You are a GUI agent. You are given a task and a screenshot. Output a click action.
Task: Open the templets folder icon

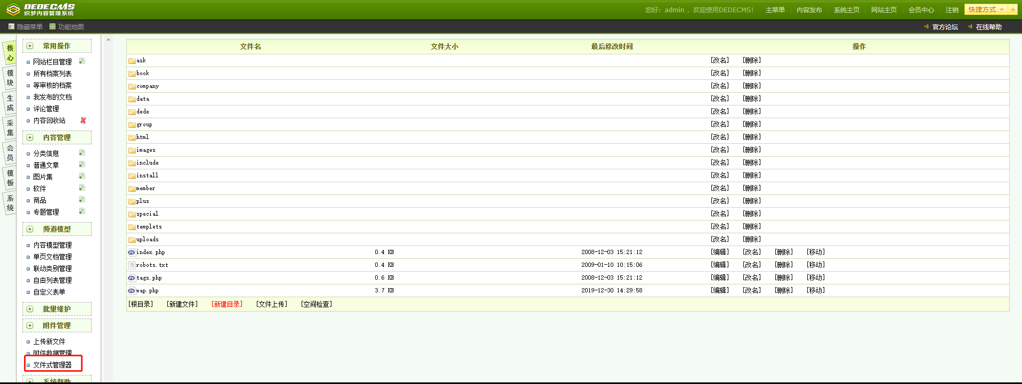tap(132, 227)
